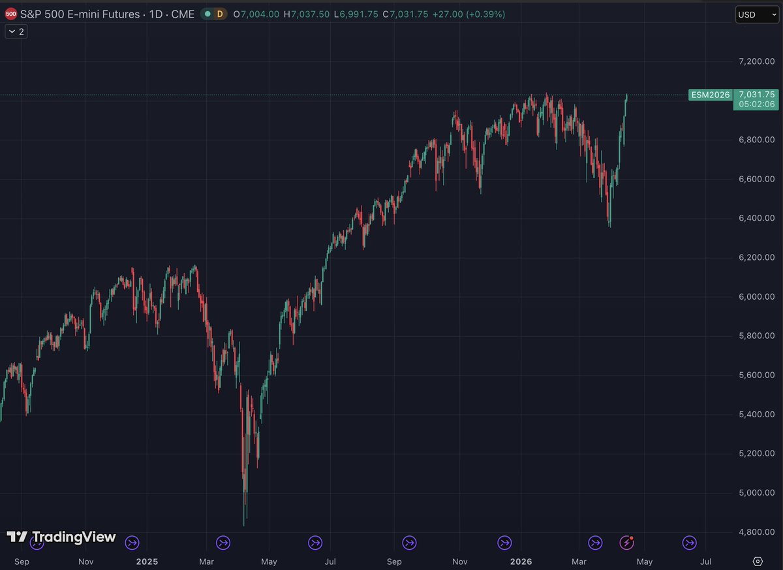Click the red S&P 500 symbol logo
The height and width of the screenshot is (570, 783).
coord(11,14)
